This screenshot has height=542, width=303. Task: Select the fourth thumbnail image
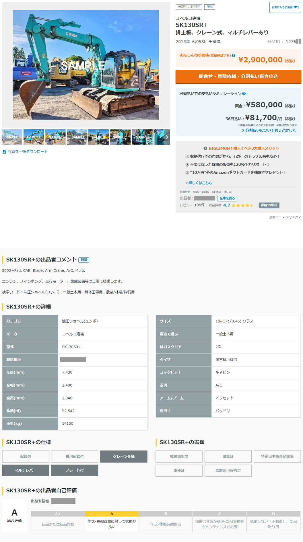[x=77, y=137]
